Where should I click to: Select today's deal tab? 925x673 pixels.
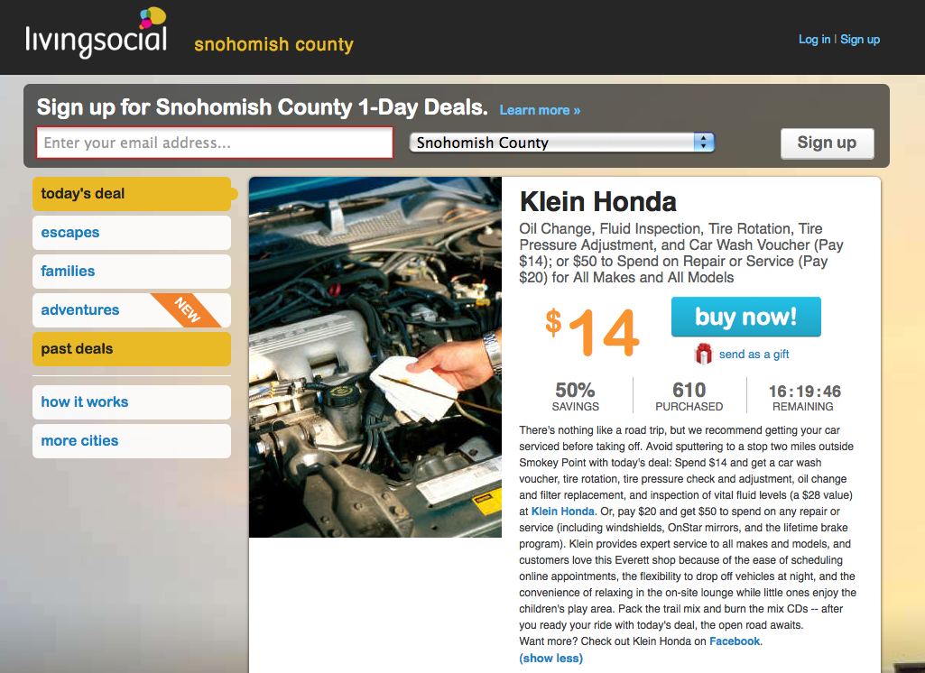click(132, 194)
